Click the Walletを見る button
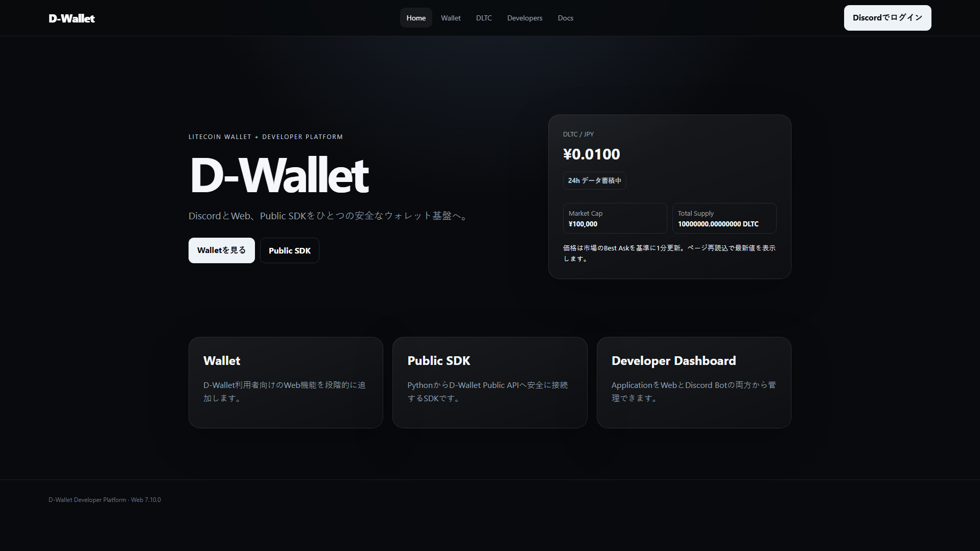980x551 pixels. (222, 250)
